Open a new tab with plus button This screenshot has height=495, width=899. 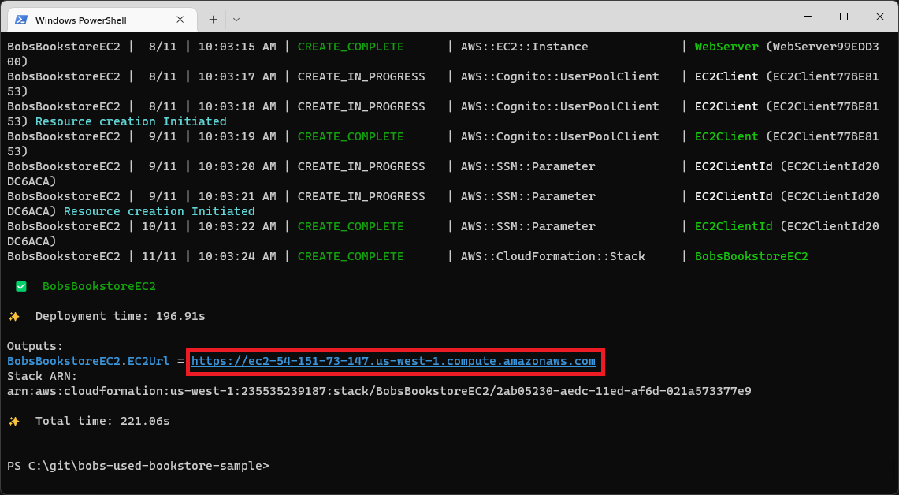pyautogui.click(x=213, y=20)
